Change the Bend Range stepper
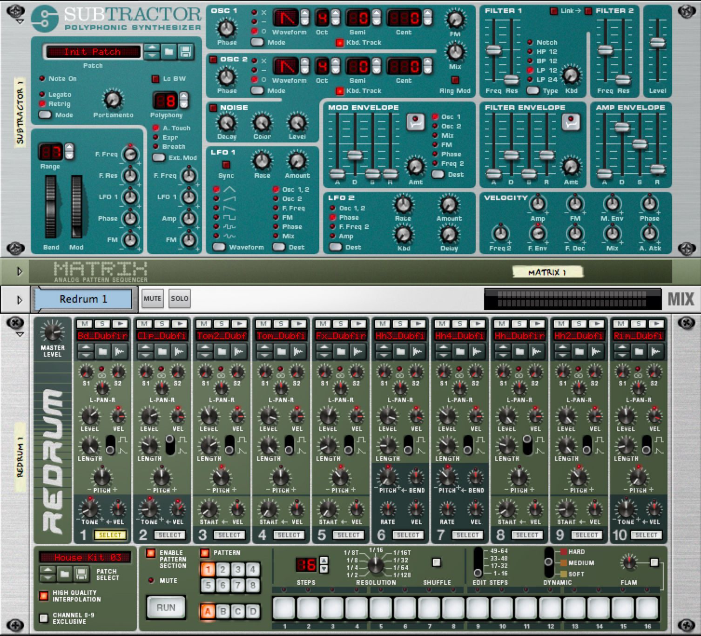701x636 pixels. point(69,152)
